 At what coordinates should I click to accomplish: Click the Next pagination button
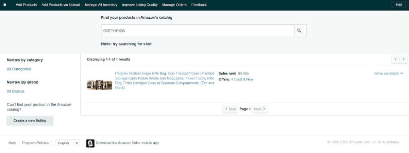(x=260, y=109)
